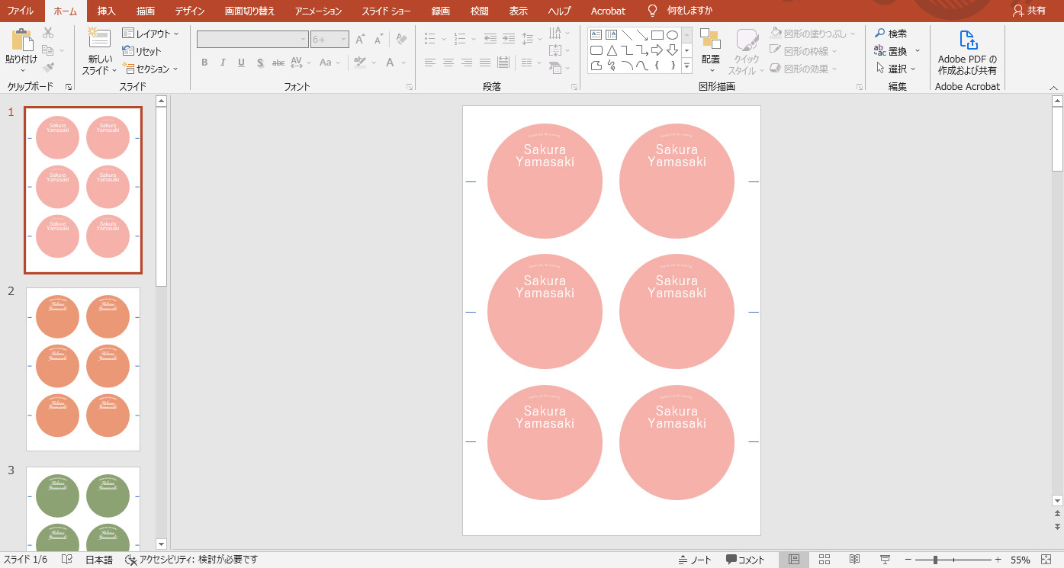Image resolution: width=1064 pixels, height=568 pixels.
Task: Toggle reading view in status bar
Action: point(855,560)
